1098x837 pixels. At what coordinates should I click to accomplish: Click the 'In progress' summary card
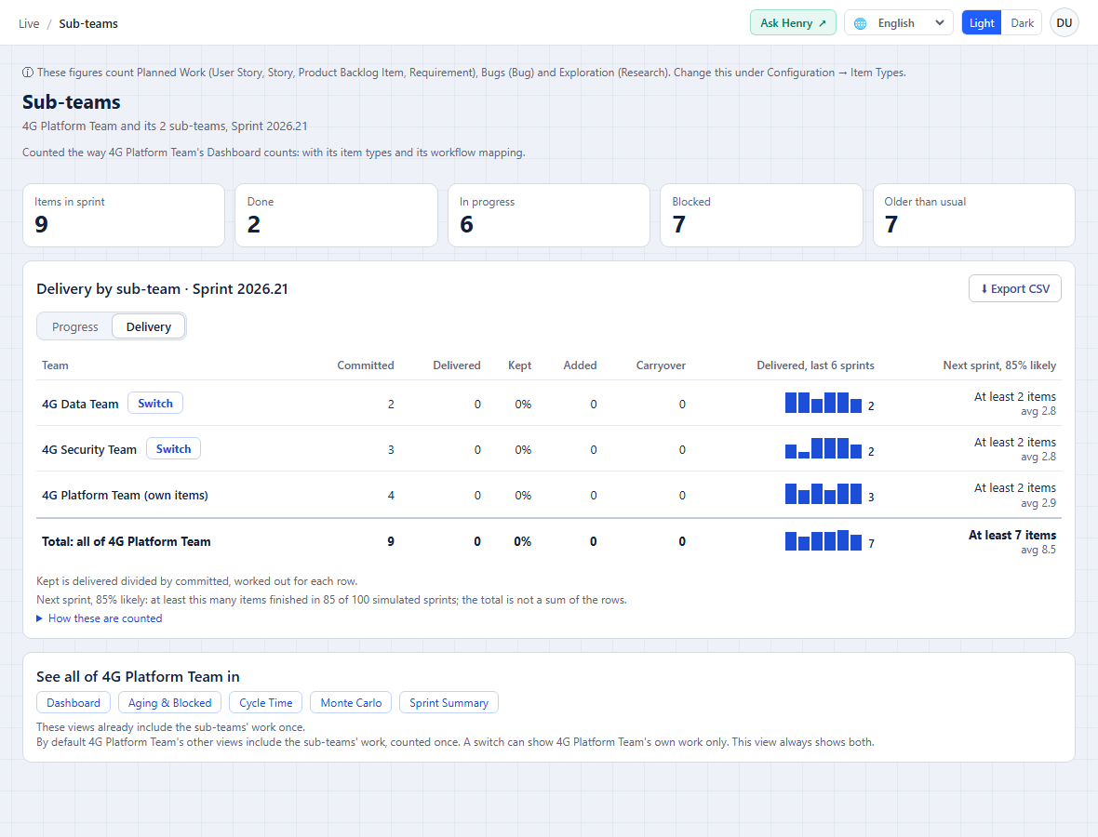[549, 216]
